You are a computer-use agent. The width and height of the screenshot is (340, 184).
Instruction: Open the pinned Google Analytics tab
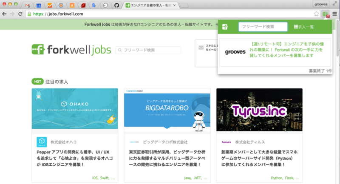(50, 5)
